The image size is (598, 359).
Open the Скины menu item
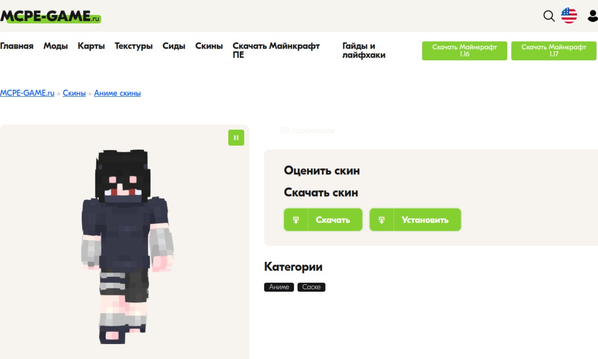[209, 46]
